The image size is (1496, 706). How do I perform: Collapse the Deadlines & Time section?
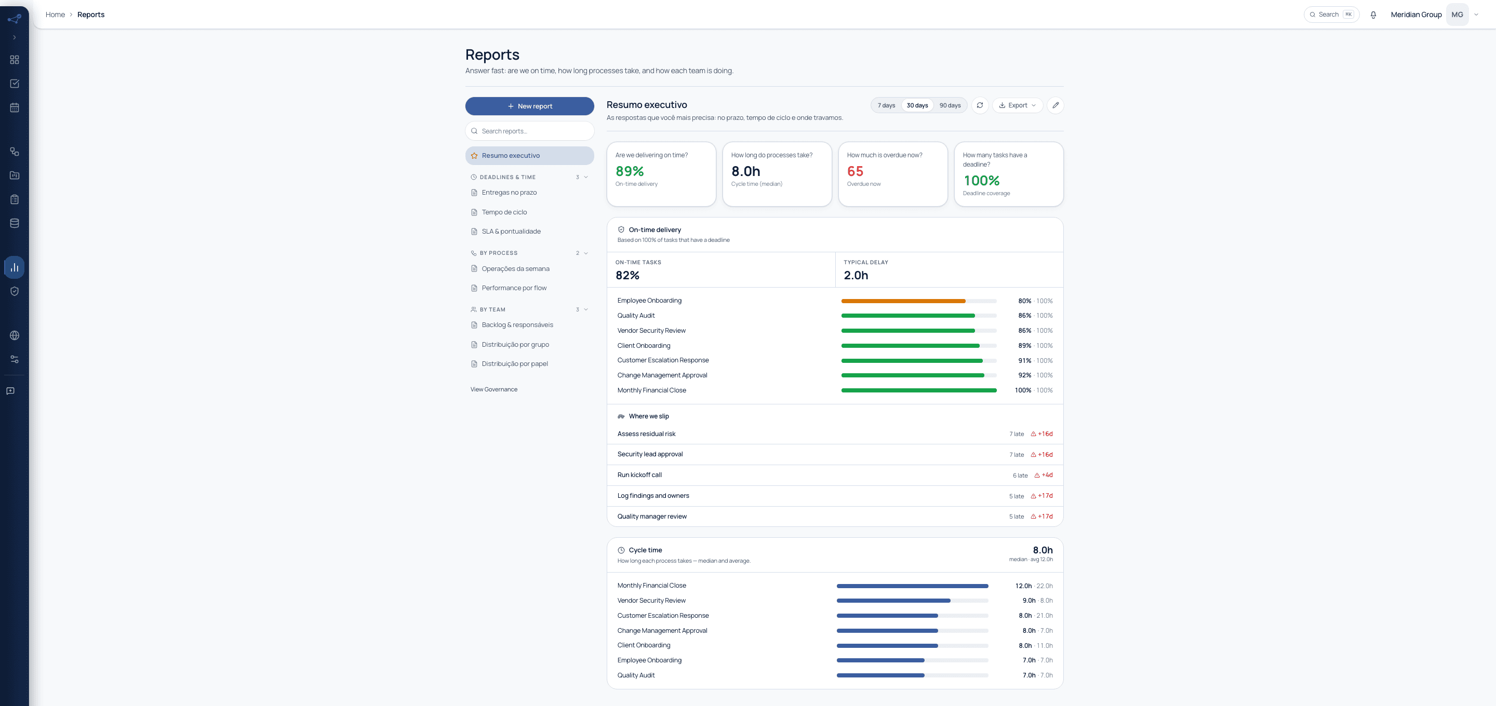(x=529, y=177)
